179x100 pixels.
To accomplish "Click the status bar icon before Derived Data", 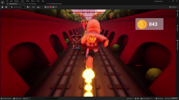I will tap(138, 99).
